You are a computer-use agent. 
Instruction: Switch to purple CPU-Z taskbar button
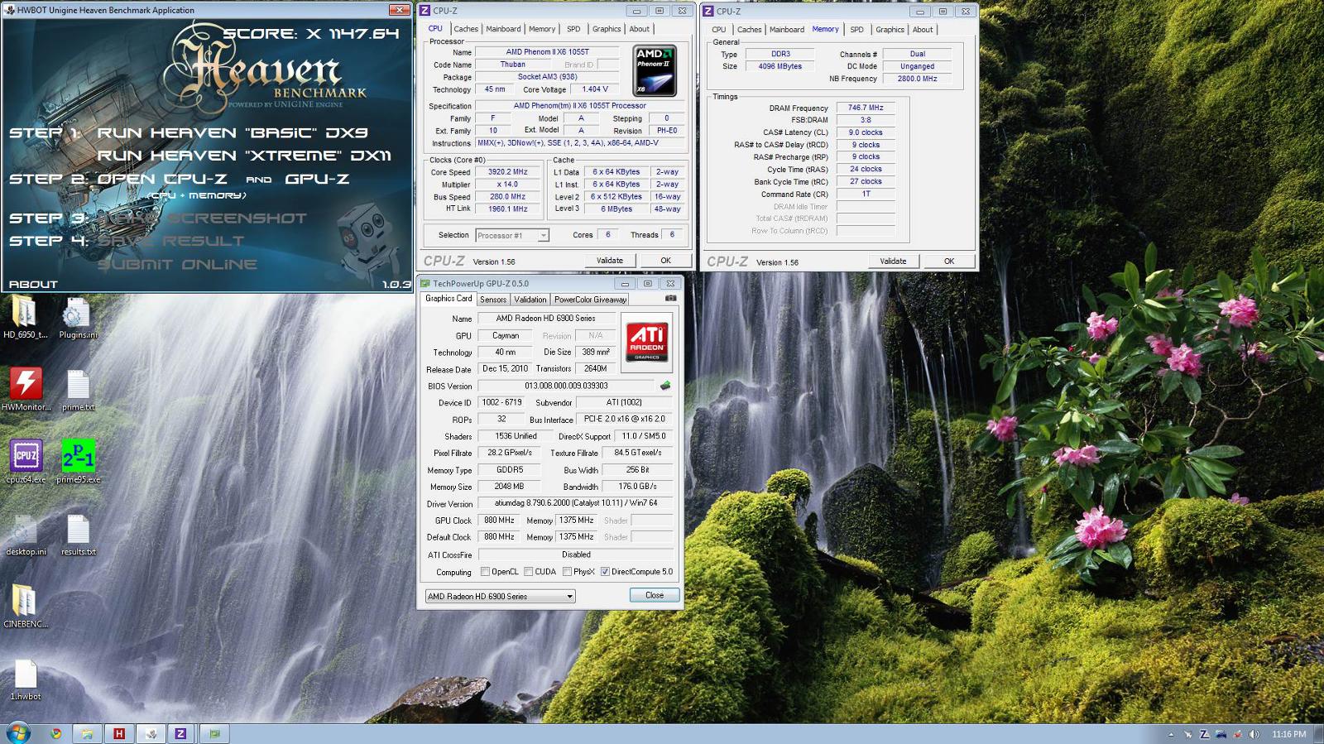coord(180,733)
